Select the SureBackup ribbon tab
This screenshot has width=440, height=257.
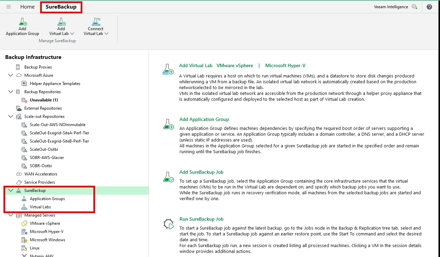click(x=61, y=7)
